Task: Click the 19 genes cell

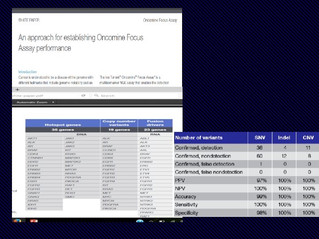Action: pos(119,130)
